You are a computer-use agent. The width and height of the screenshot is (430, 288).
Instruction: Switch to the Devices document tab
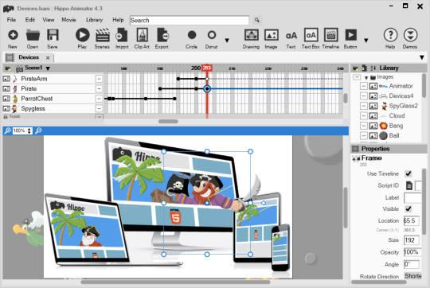tap(29, 57)
